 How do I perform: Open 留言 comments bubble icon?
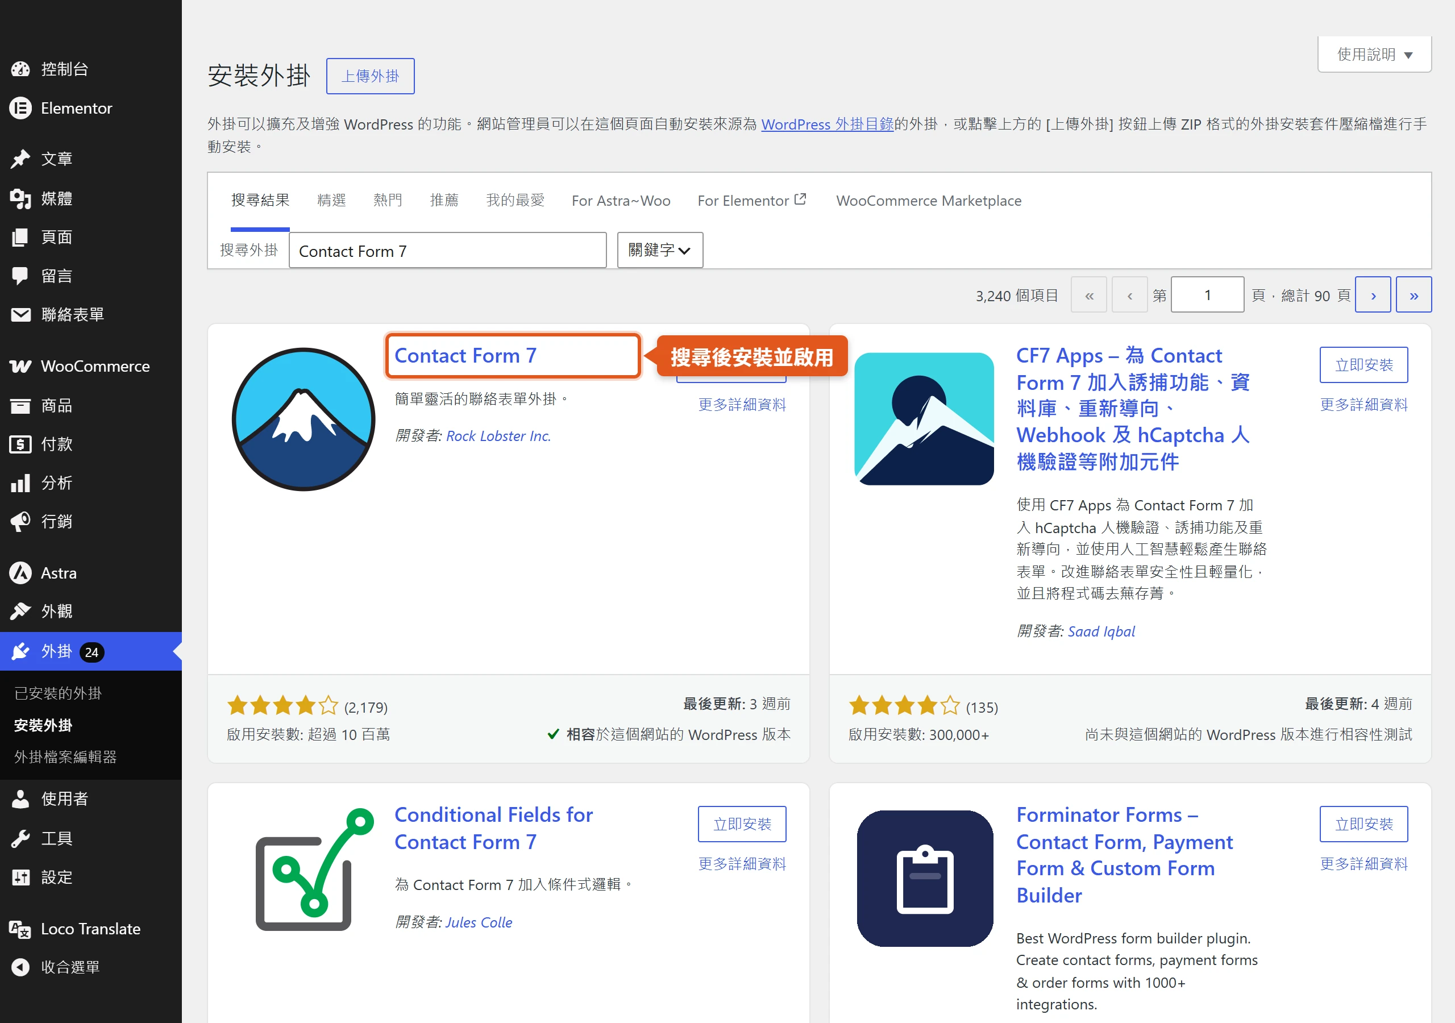tap(20, 276)
